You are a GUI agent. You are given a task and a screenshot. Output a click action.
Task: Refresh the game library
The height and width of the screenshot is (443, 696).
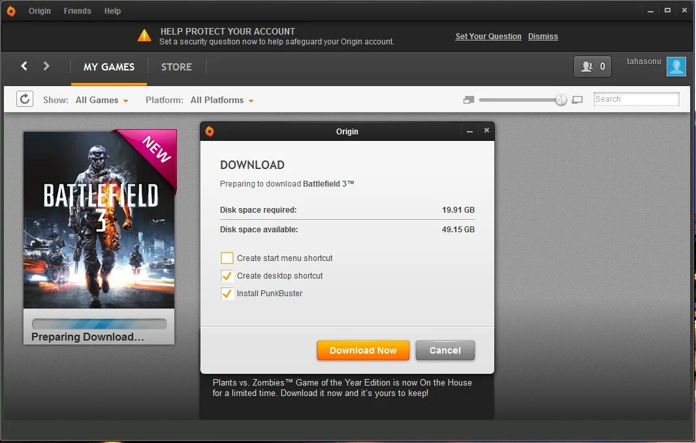25,99
